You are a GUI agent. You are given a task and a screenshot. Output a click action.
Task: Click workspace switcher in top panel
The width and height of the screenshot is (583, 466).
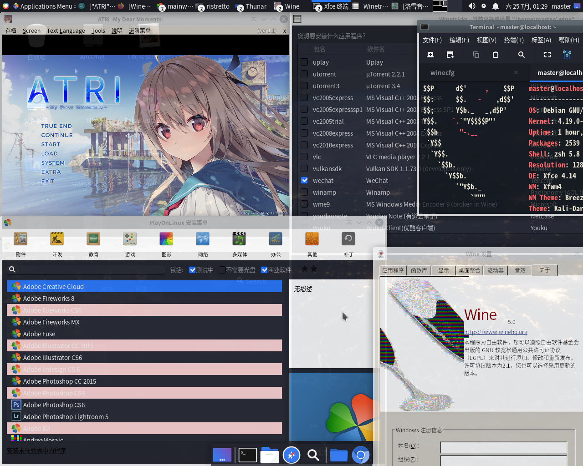pos(440,6)
